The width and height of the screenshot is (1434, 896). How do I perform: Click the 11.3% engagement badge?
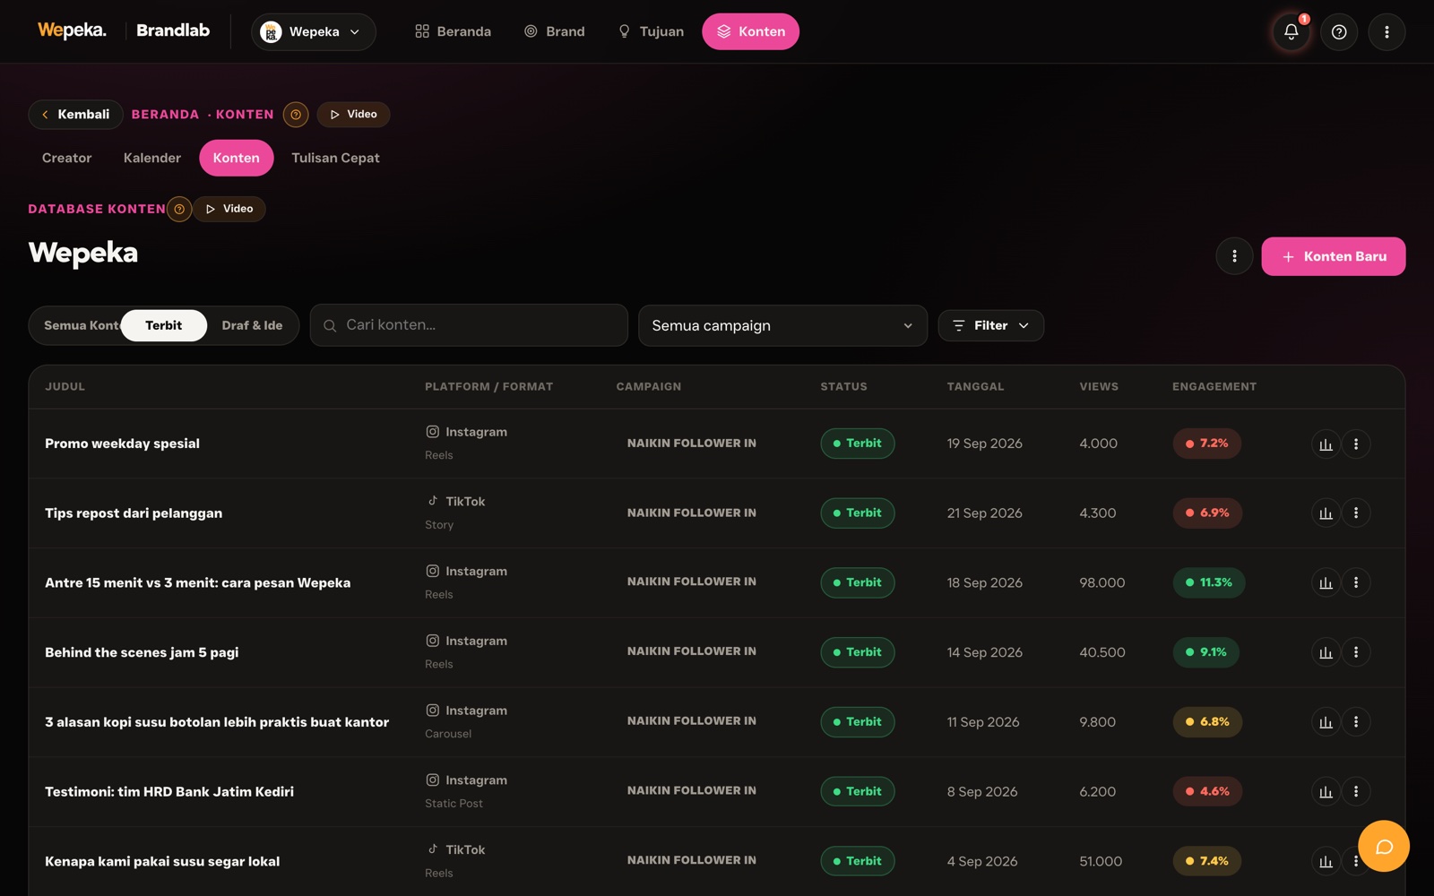[x=1208, y=582]
